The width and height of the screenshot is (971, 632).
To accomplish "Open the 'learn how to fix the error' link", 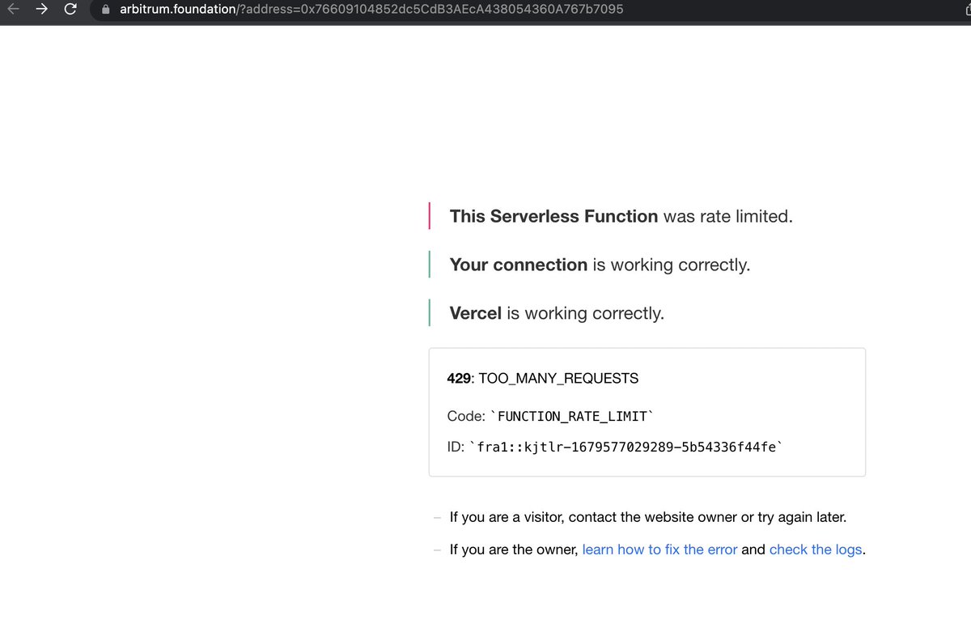I will pos(659,549).
